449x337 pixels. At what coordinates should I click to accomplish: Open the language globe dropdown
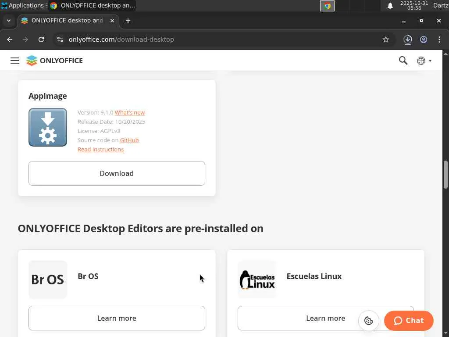click(424, 61)
